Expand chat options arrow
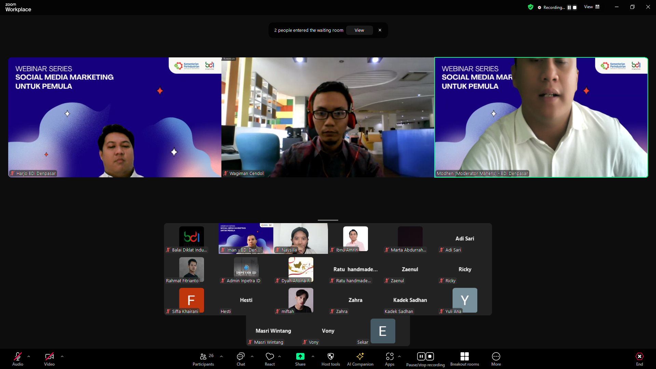 coord(252,356)
